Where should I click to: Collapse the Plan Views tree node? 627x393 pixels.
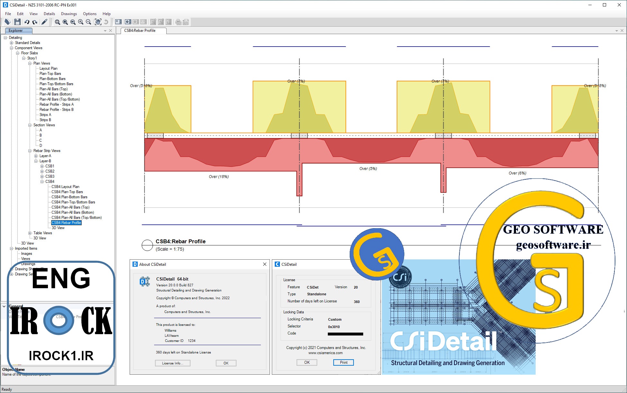[30, 63]
